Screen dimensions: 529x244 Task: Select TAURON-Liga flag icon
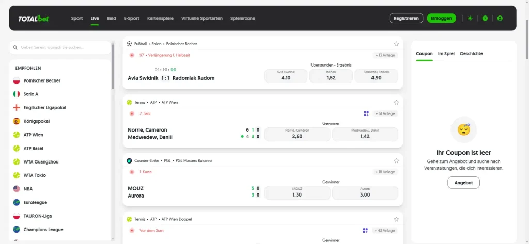coord(17,216)
